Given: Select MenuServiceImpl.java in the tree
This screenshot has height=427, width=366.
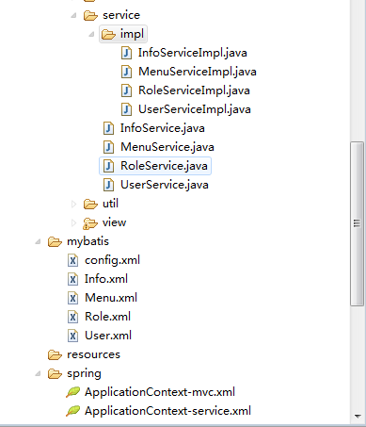Looking at the screenshot, I should [x=198, y=72].
